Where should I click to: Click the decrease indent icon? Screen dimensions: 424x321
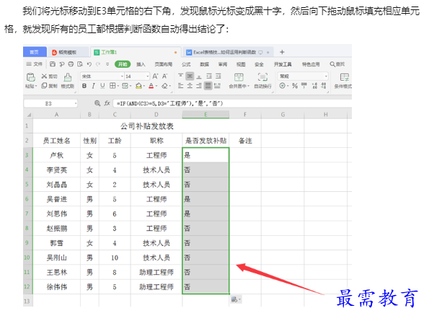(x=209, y=76)
